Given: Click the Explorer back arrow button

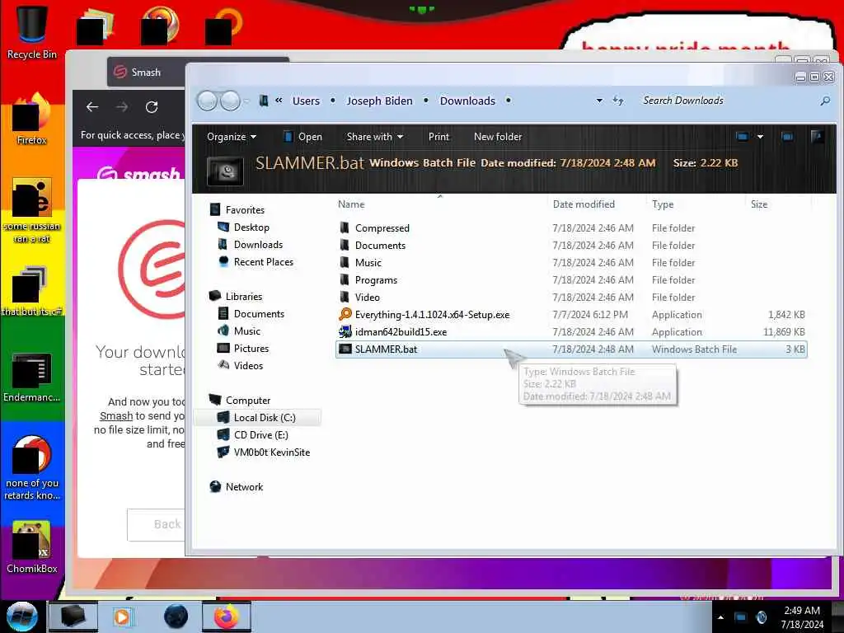Looking at the screenshot, I should pyautogui.click(x=207, y=101).
